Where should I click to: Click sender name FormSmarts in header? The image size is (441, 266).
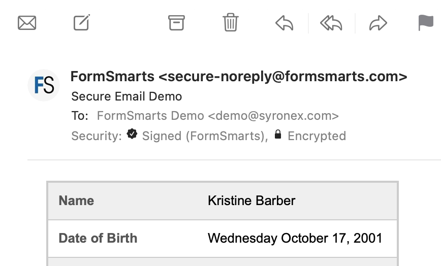pyautogui.click(x=112, y=77)
